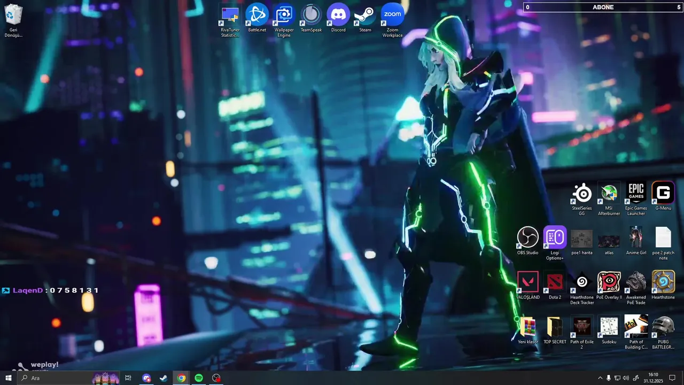The image size is (684, 385).
Task: Click the VALOŞLAND Valorant shortcut
Action: pos(527,285)
